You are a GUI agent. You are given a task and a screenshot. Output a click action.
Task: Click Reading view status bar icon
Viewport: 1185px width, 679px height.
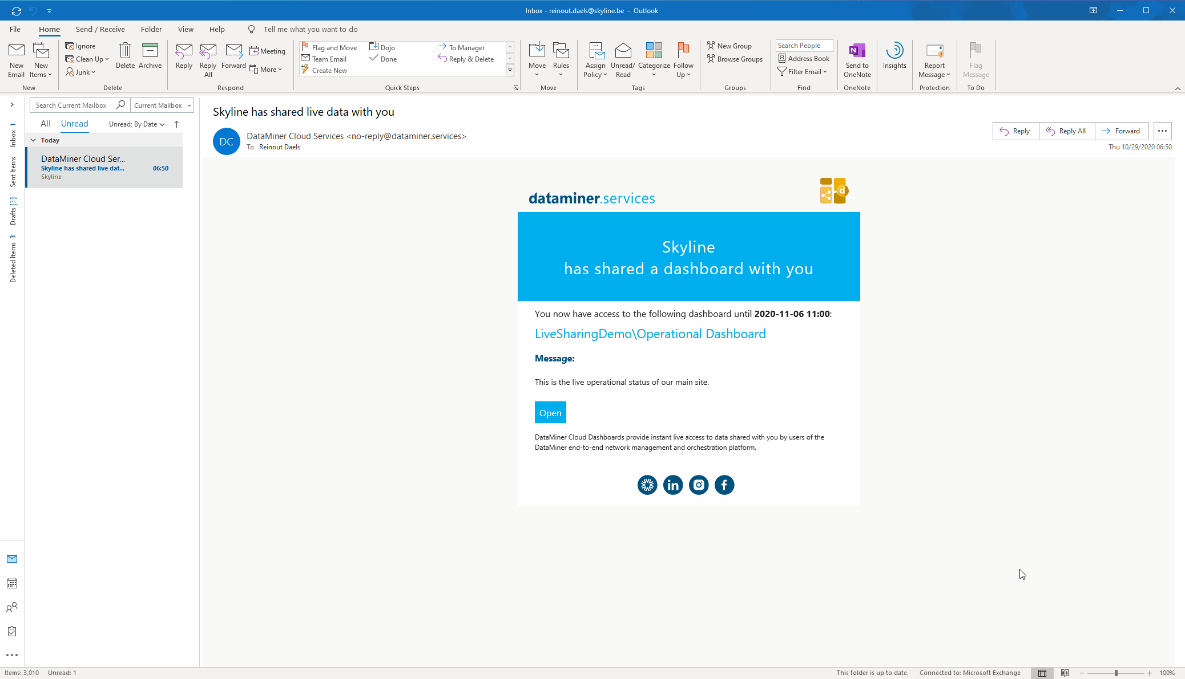tap(1065, 673)
